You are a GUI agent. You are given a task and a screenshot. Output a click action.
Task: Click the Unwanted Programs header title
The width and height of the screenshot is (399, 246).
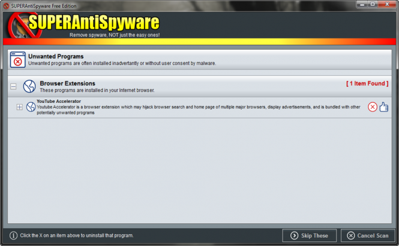tap(56, 56)
